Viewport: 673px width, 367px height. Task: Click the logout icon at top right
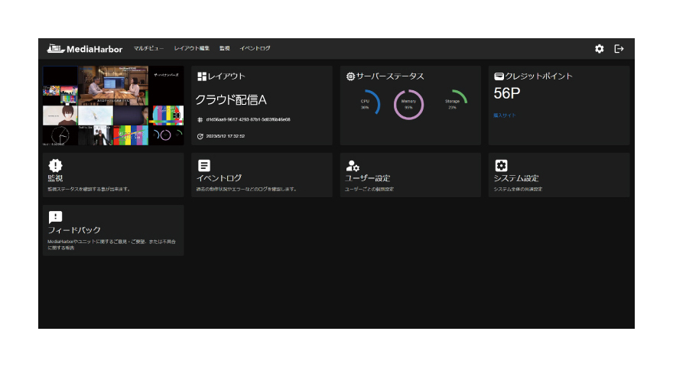point(619,49)
